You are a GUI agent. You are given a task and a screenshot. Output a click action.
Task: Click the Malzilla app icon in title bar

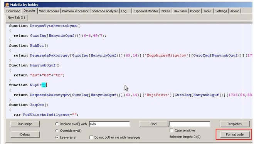coord(7,5)
